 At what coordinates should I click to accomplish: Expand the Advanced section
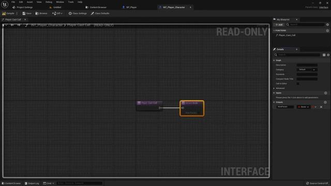(274, 88)
